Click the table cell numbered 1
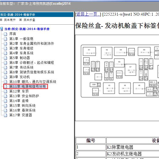The height and width of the screenshot is (159, 159). coord(91,147)
